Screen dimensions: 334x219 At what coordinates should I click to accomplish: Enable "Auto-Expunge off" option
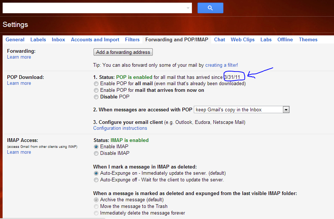[96, 180]
